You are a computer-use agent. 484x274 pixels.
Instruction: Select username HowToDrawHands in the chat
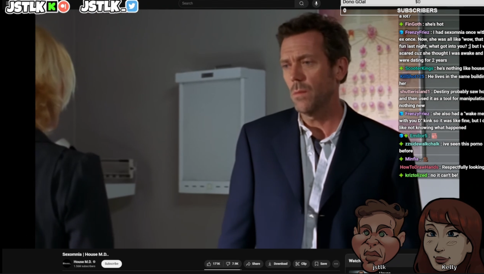pyautogui.click(x=419, y=167)
